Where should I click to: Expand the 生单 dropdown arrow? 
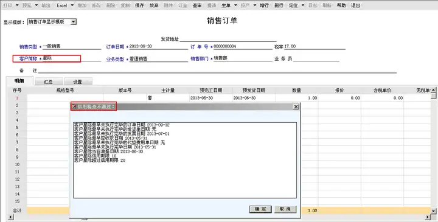(x=235, y=5)
